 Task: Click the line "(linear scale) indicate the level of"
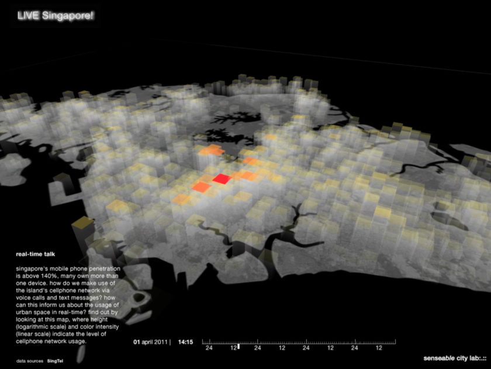[61, 334]
